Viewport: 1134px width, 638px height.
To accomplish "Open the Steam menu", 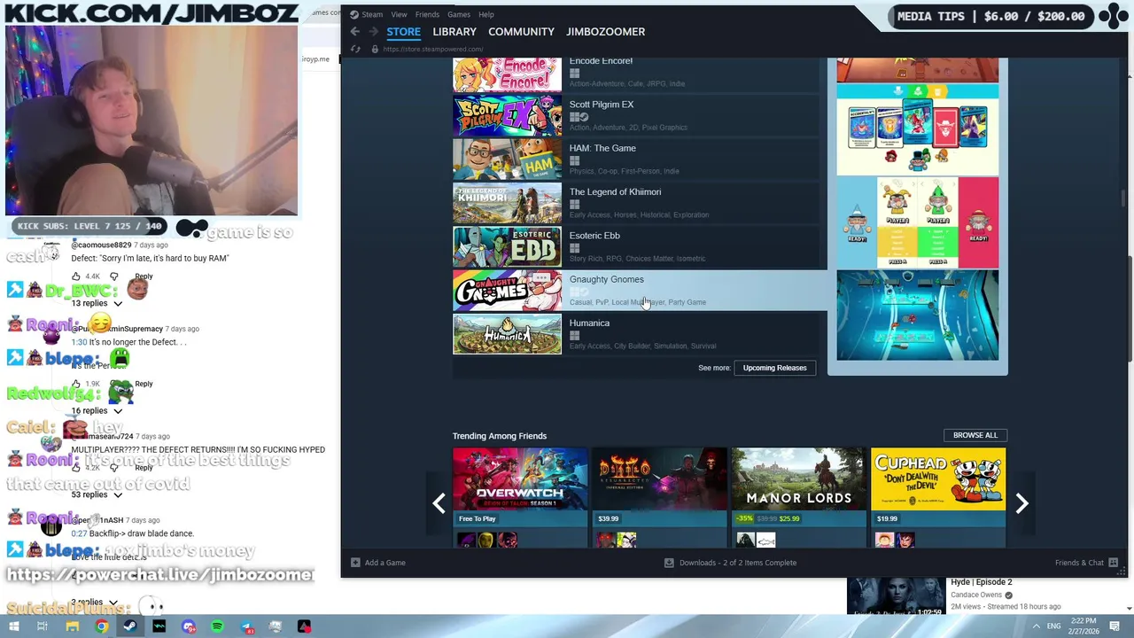I will [372, 14].
